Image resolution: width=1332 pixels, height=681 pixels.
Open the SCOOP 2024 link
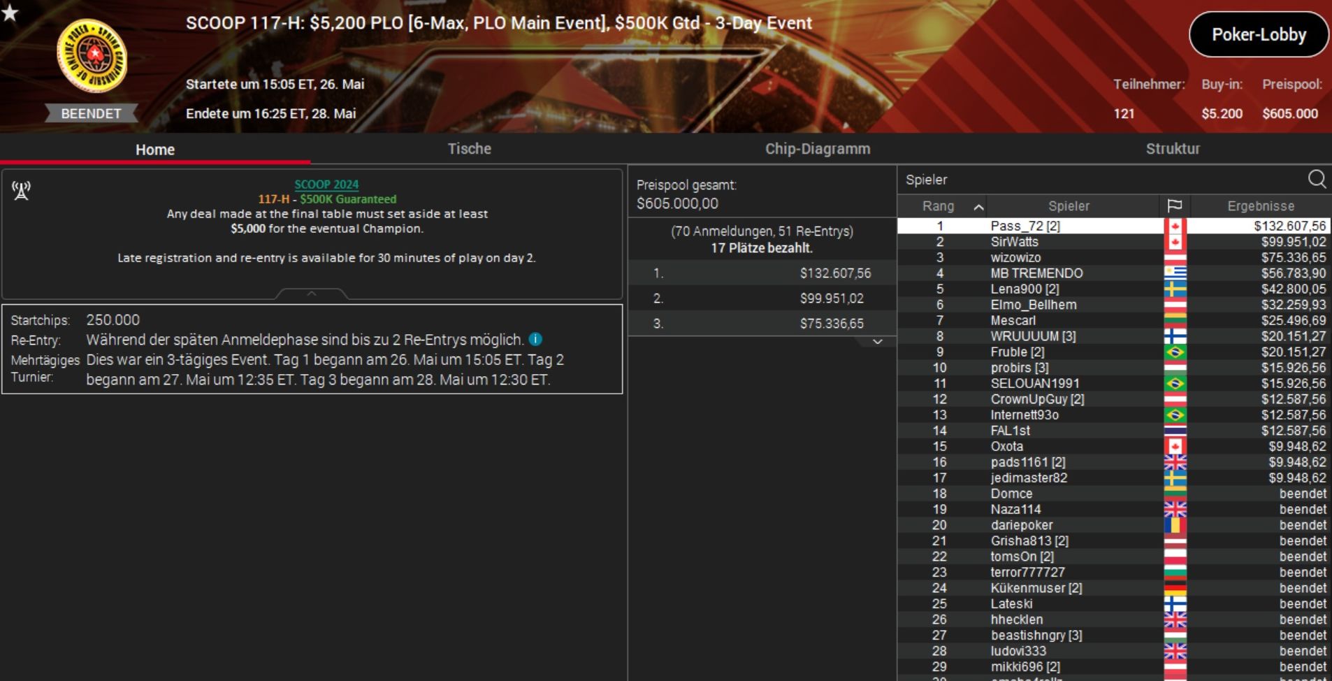pyautogui.click(x=326, y=185)
